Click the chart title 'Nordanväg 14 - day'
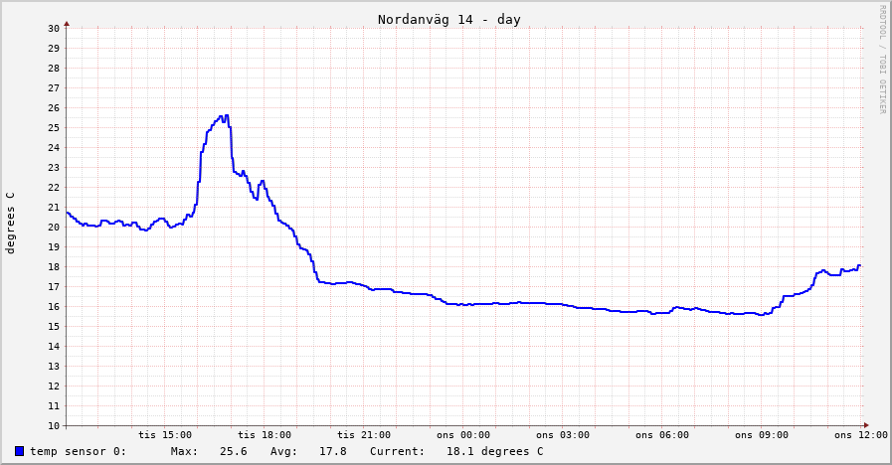The width and height of the screenshot is (892, 465). click(449, 20)
